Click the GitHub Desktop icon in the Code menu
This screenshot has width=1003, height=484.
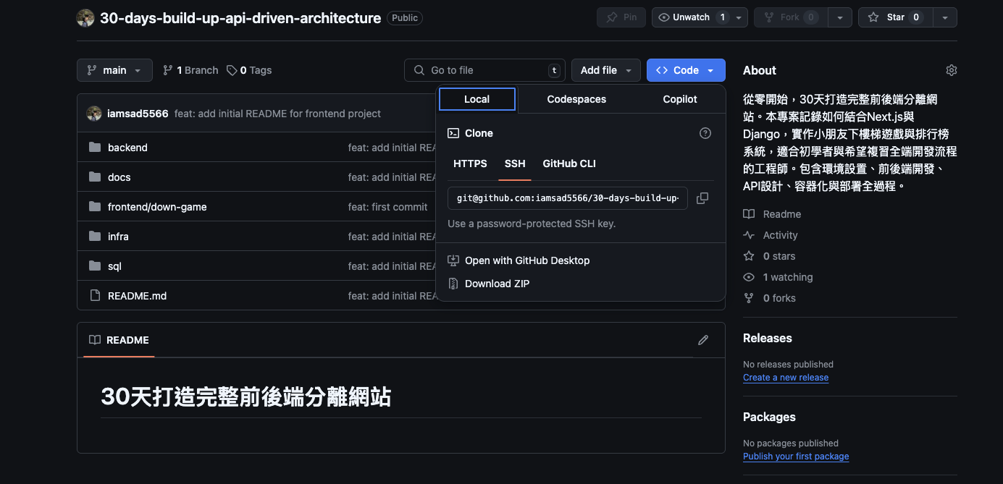(453, 260)
